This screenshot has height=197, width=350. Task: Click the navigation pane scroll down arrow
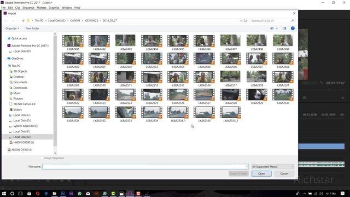[55, 153]
